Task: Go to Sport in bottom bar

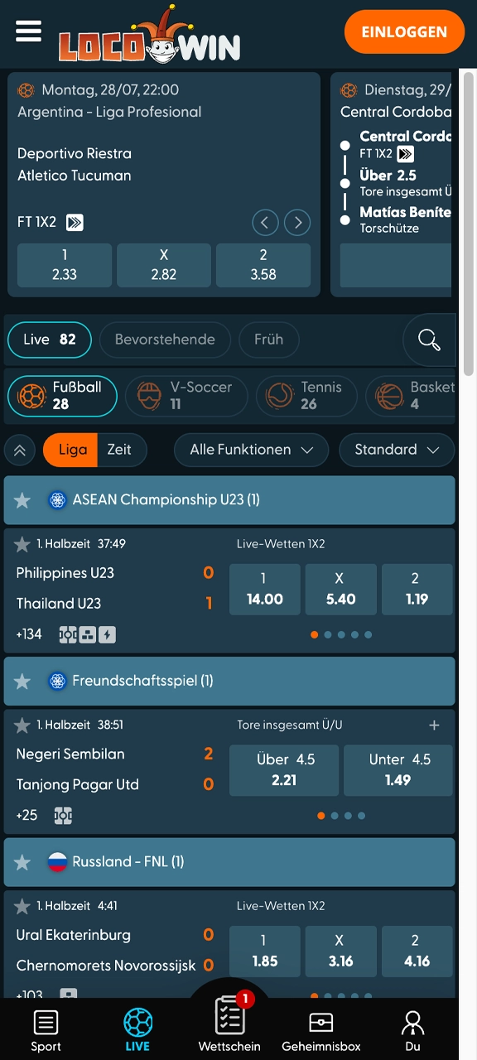Action: (46, 1030)
